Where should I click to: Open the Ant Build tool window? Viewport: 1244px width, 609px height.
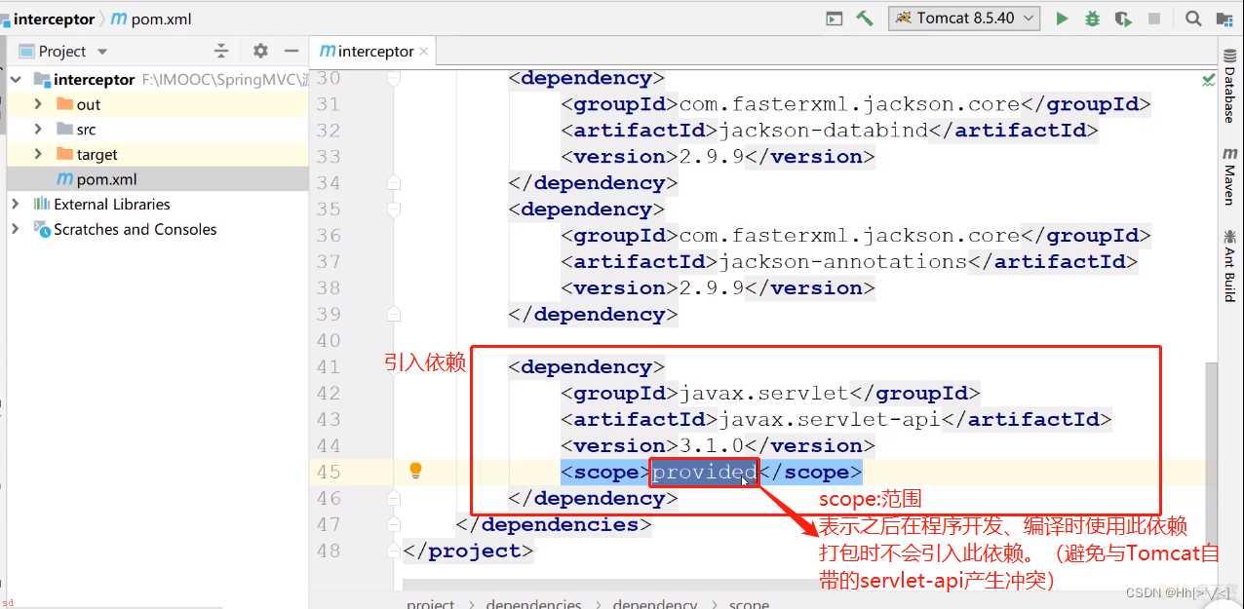pos(1230,266)
